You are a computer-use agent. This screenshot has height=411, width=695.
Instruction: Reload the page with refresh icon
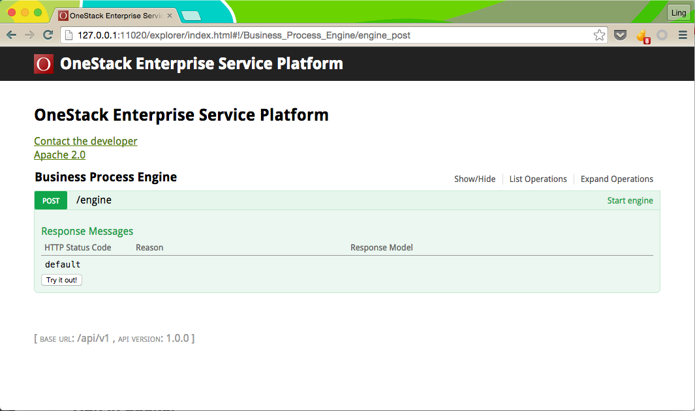(48, 35)
